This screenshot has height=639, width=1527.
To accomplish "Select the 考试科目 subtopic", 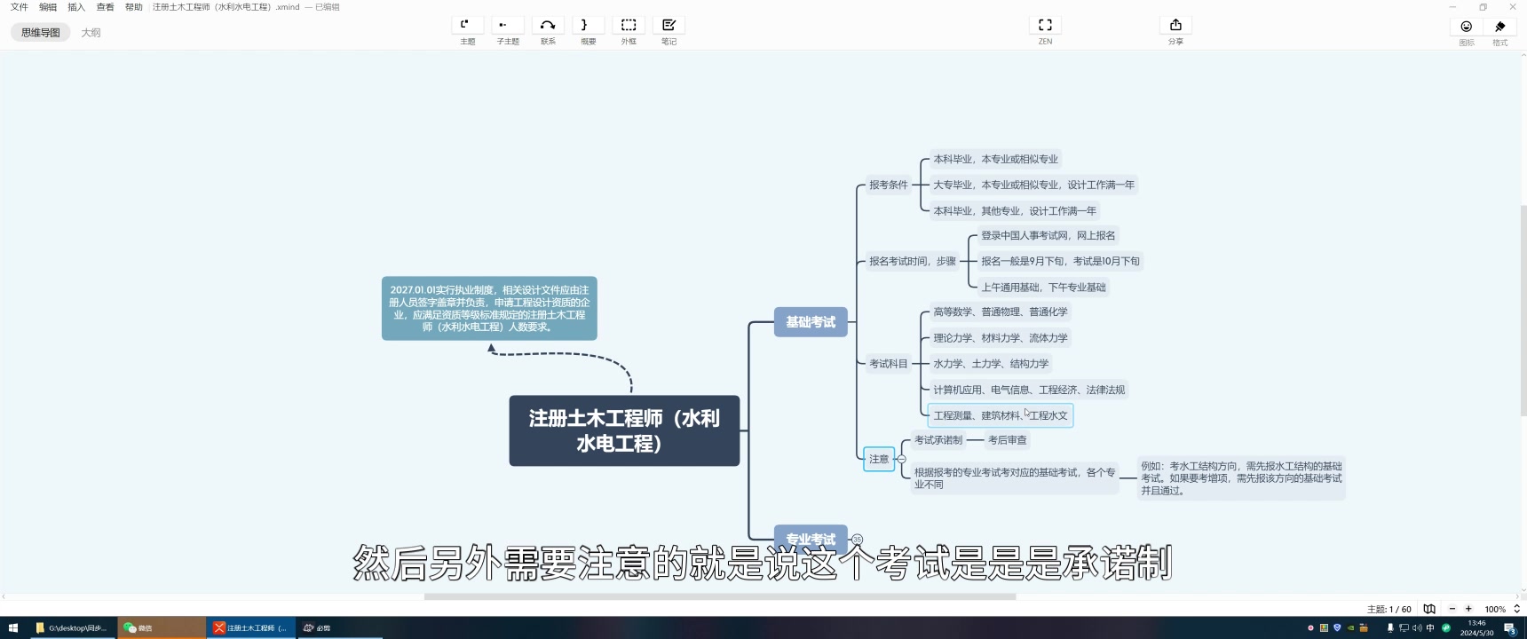I will (x=889, y=363).
